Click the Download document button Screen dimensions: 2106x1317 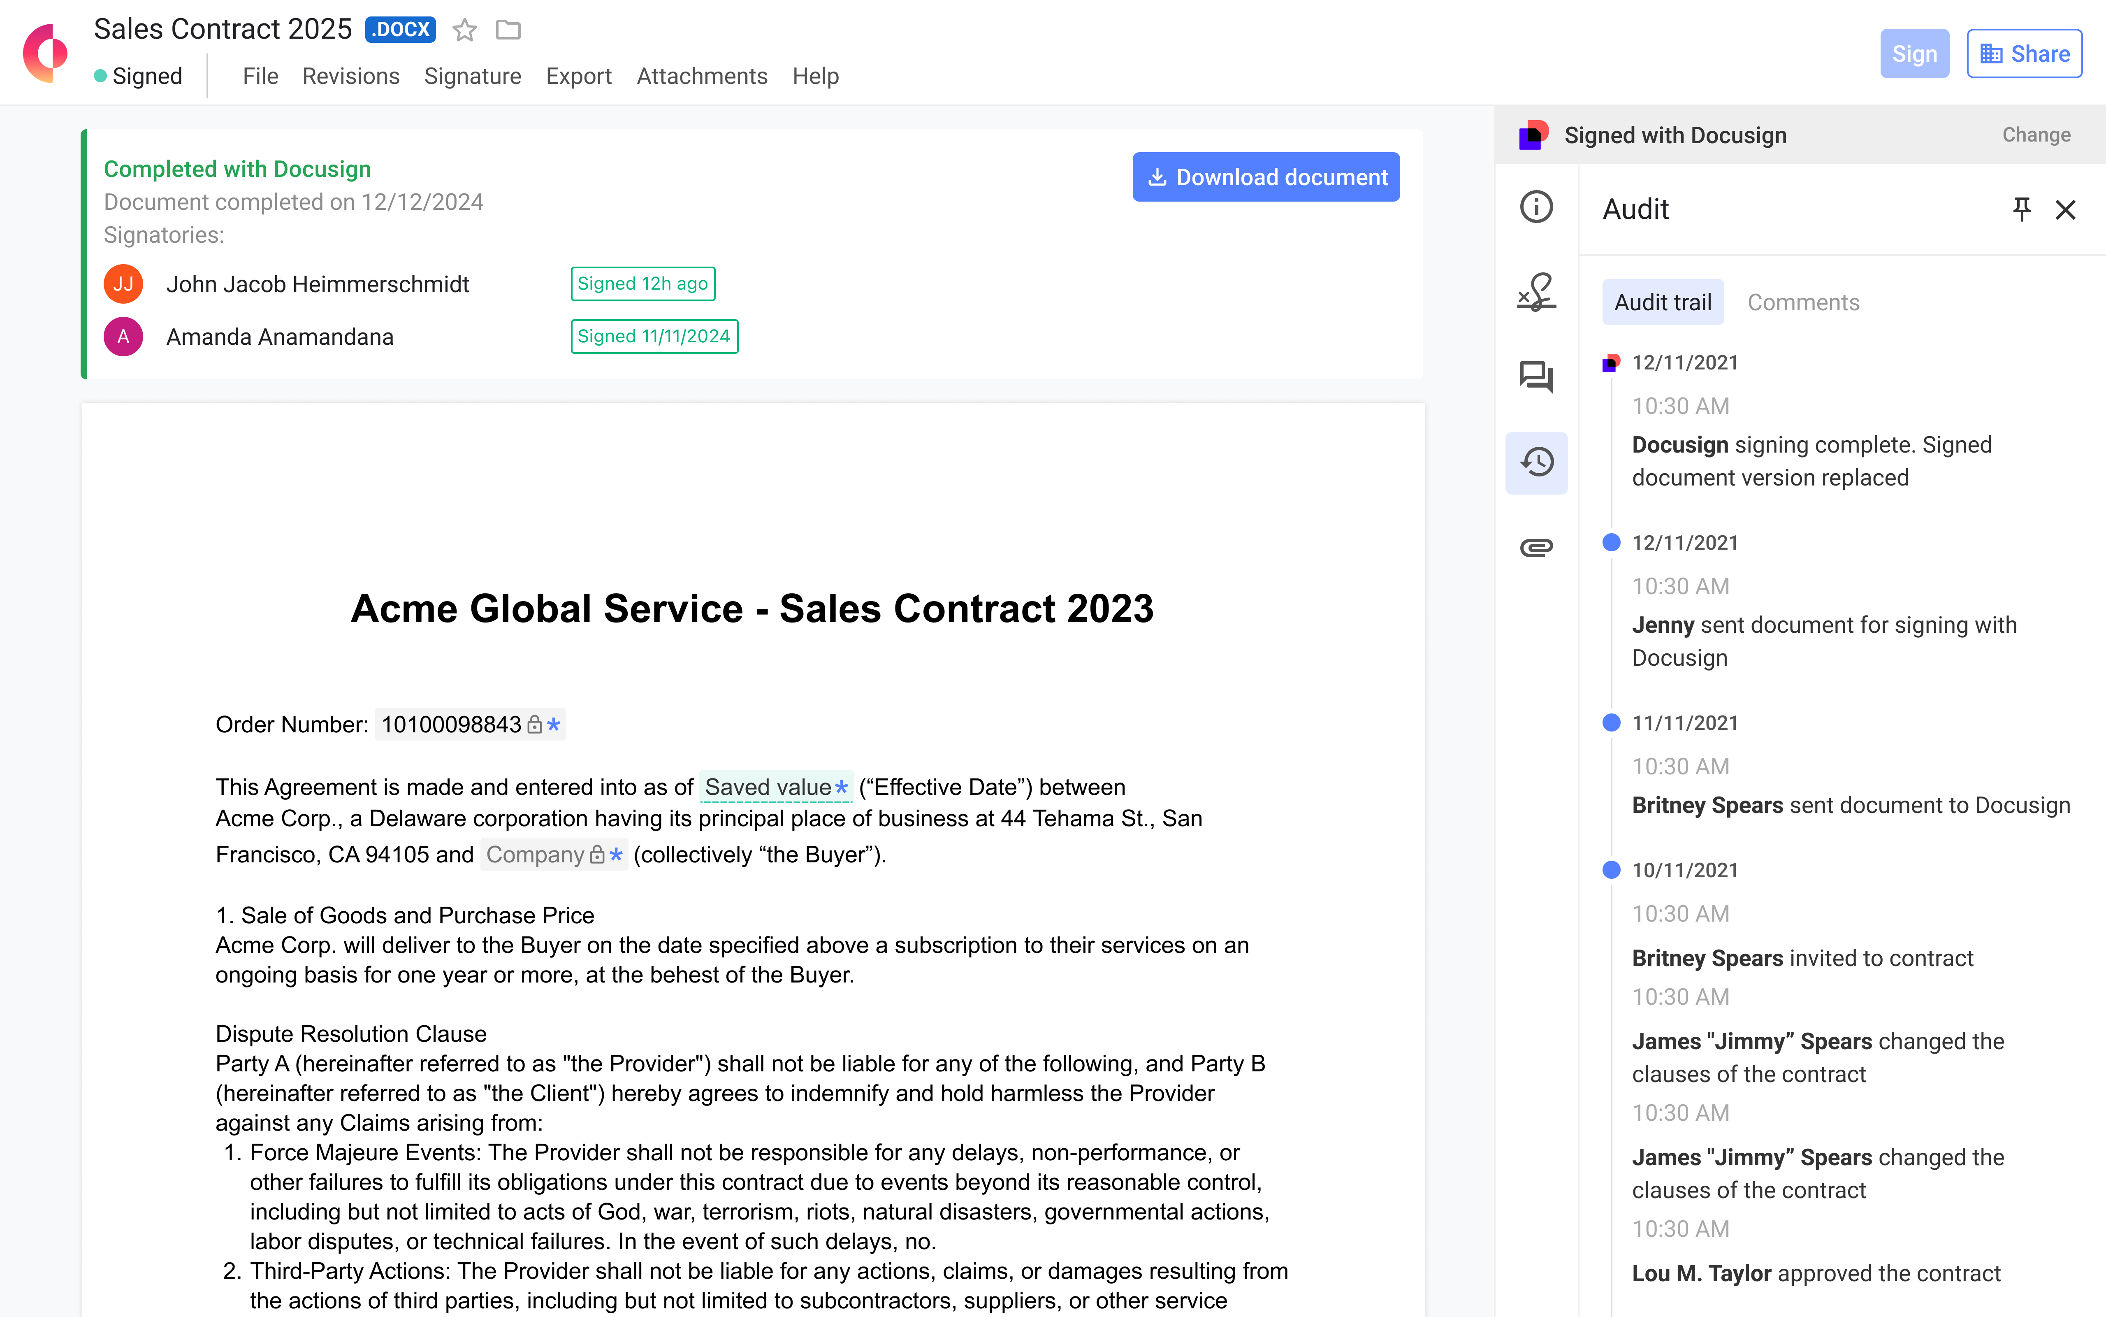pos(1266,177)
